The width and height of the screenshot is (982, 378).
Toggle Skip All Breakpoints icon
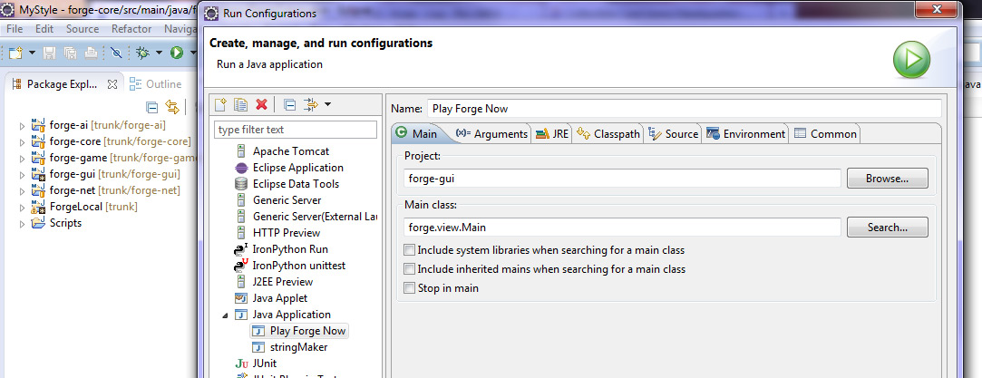(116, 53)
